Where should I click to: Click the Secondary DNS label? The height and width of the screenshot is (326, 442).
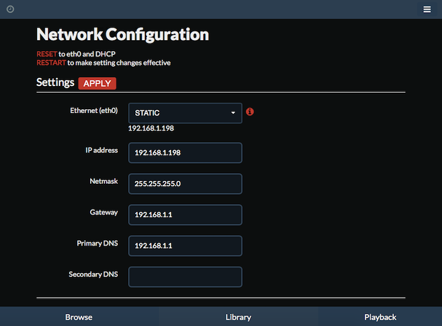tap(93, 275)
